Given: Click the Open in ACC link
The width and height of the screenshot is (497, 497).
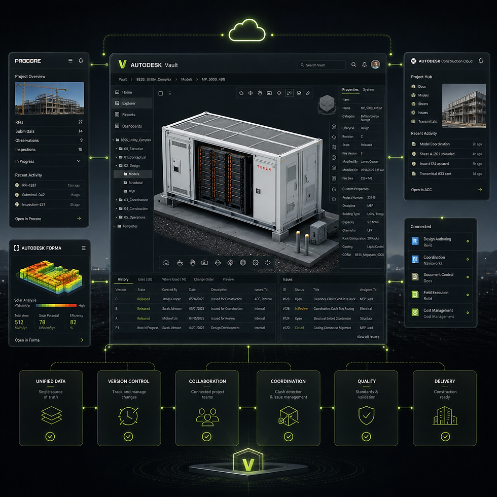Looking at the screenshot, I should coord(447,190).
